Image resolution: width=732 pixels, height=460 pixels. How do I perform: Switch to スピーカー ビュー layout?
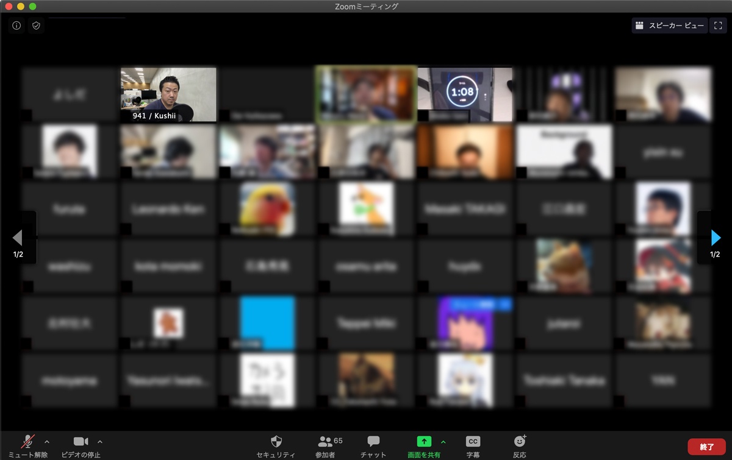(670, 26)
